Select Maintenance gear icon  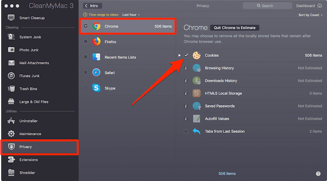tap(11, 134)
